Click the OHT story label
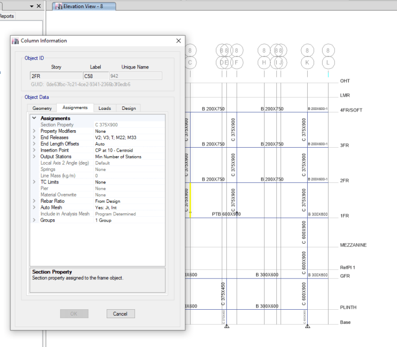This screenshot has width=397, height=347. 345,81
